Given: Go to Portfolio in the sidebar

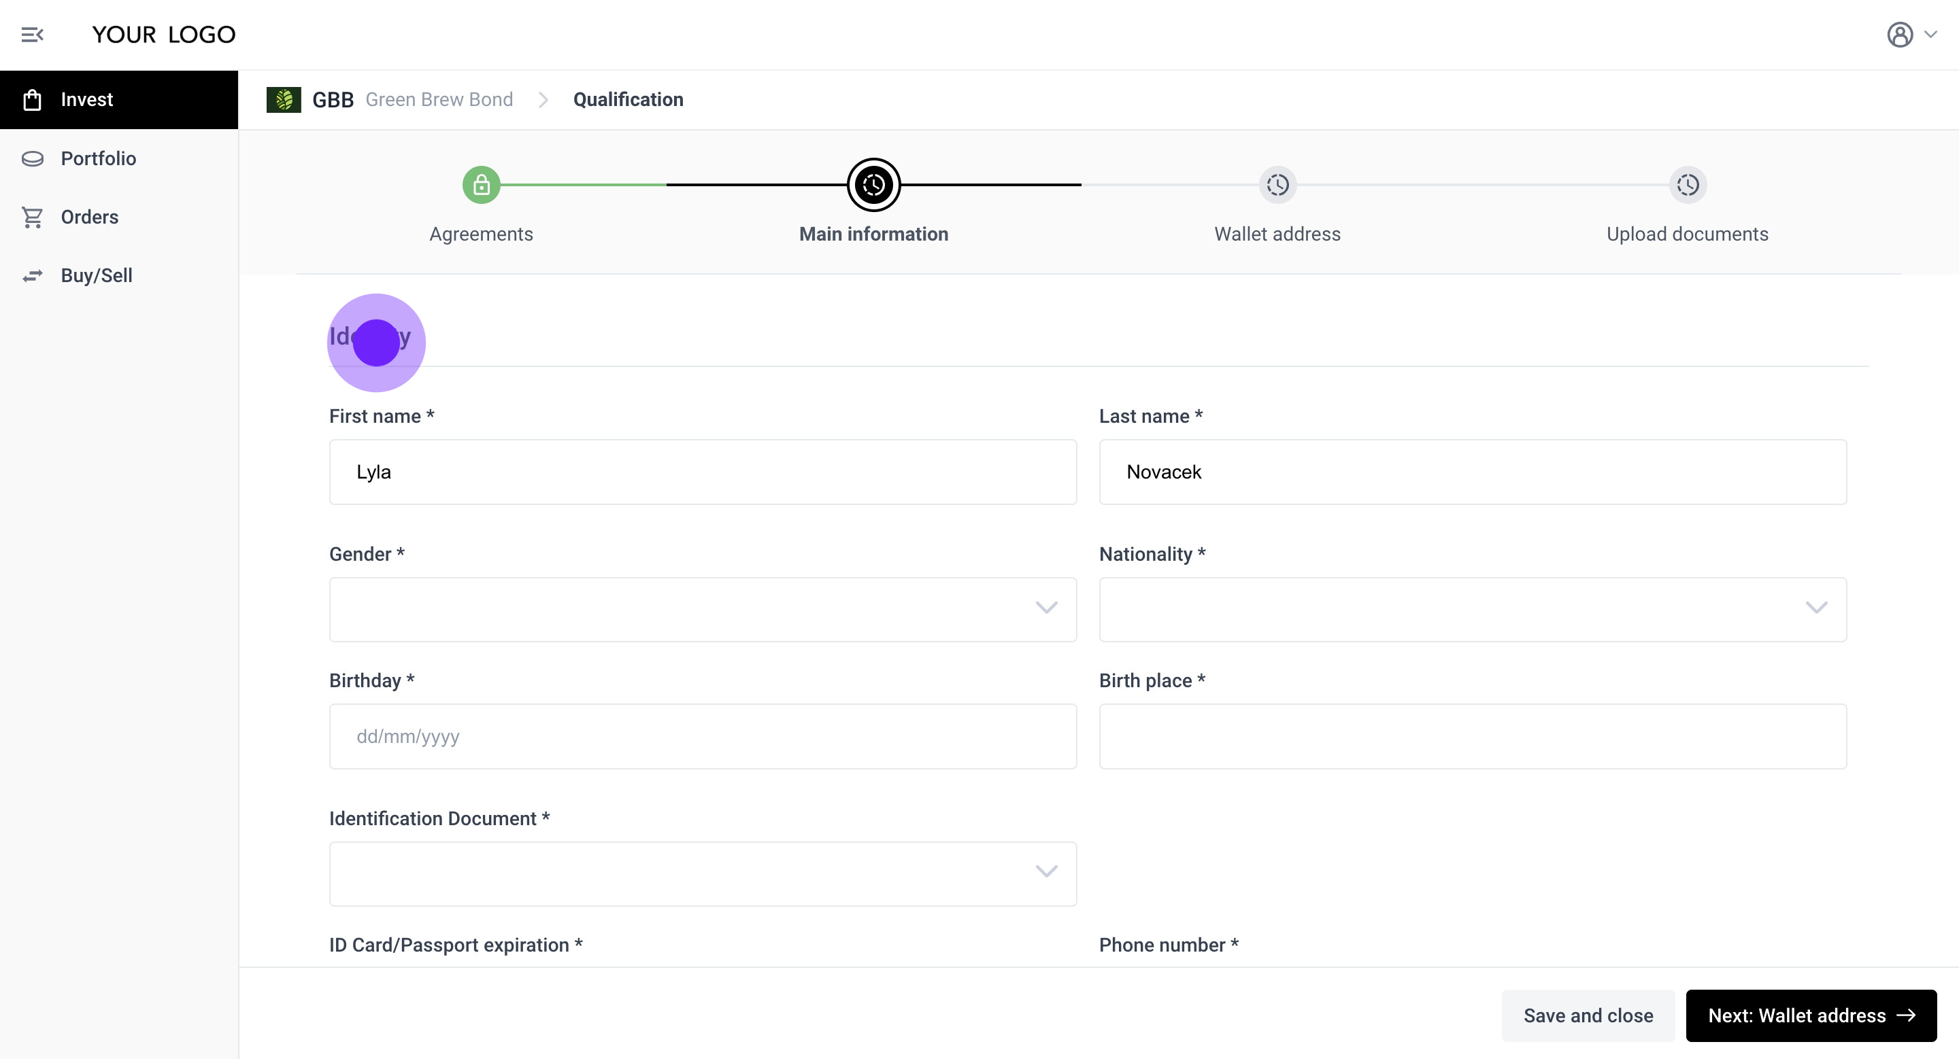Looking at the screenshot, I should (x=98, y=158).
